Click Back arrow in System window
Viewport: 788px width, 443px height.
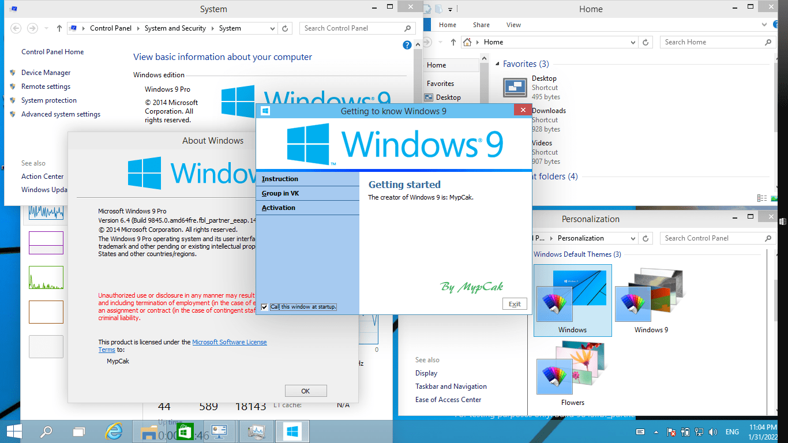(x=16, y=28)
